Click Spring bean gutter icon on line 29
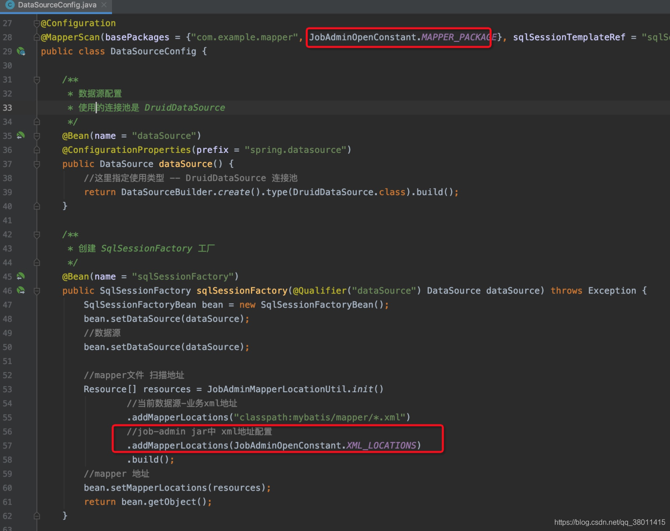The width and height of the screenshot is (670, 531). tap(21, 51)
